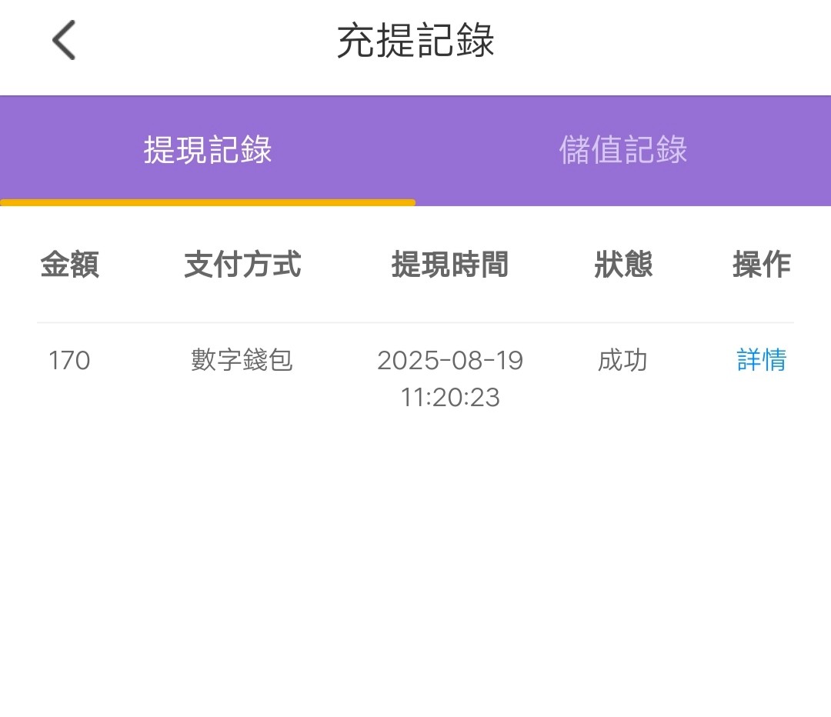Click the 金額 column header
This screenshot has height=717, width=831.
[x=69, y=265]
